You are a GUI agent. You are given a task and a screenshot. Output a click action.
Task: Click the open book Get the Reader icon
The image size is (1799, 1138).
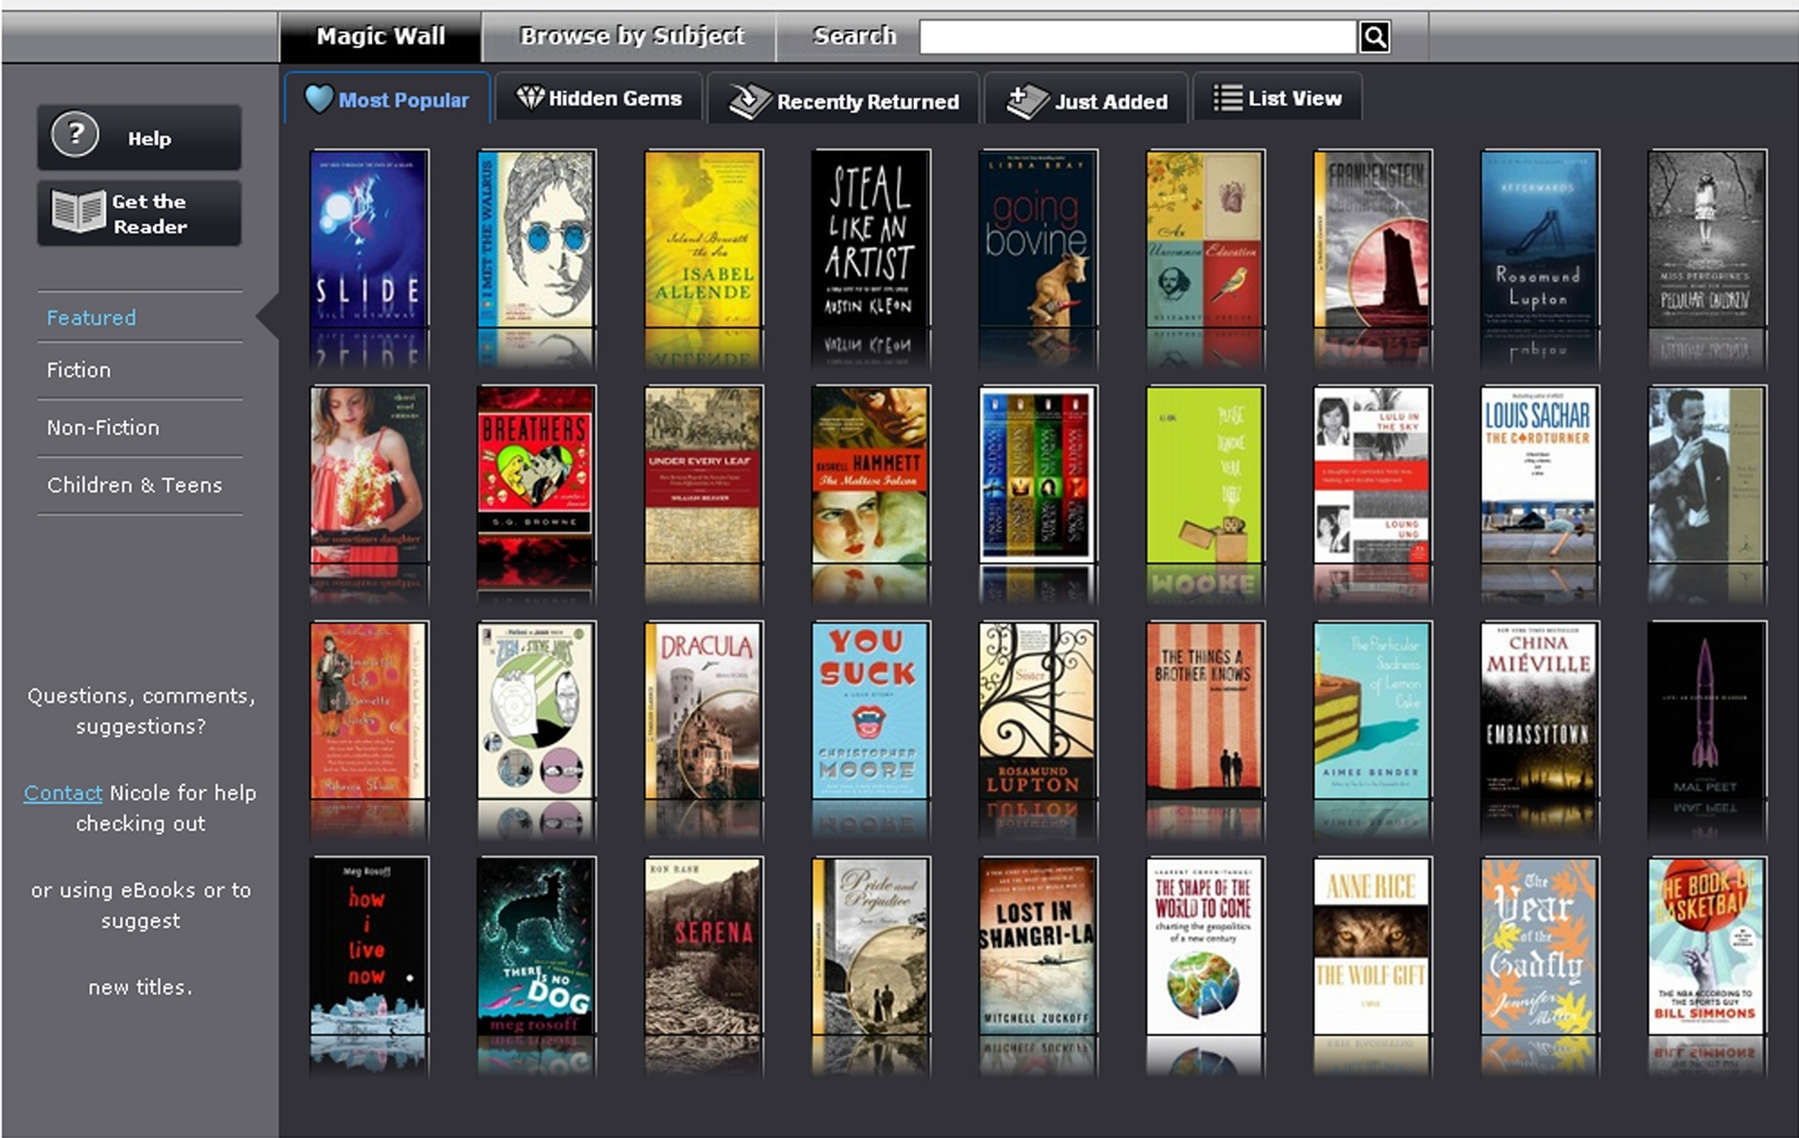[79, 211]
